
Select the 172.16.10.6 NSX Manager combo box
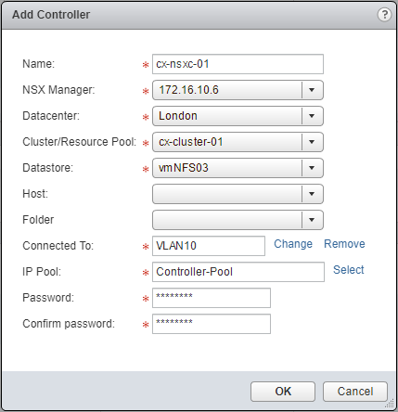pyautogui.click(x=238, y=90)
